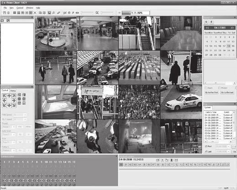Tilt the camera down with the arrow button
The image size is (237, 190).
9,105
